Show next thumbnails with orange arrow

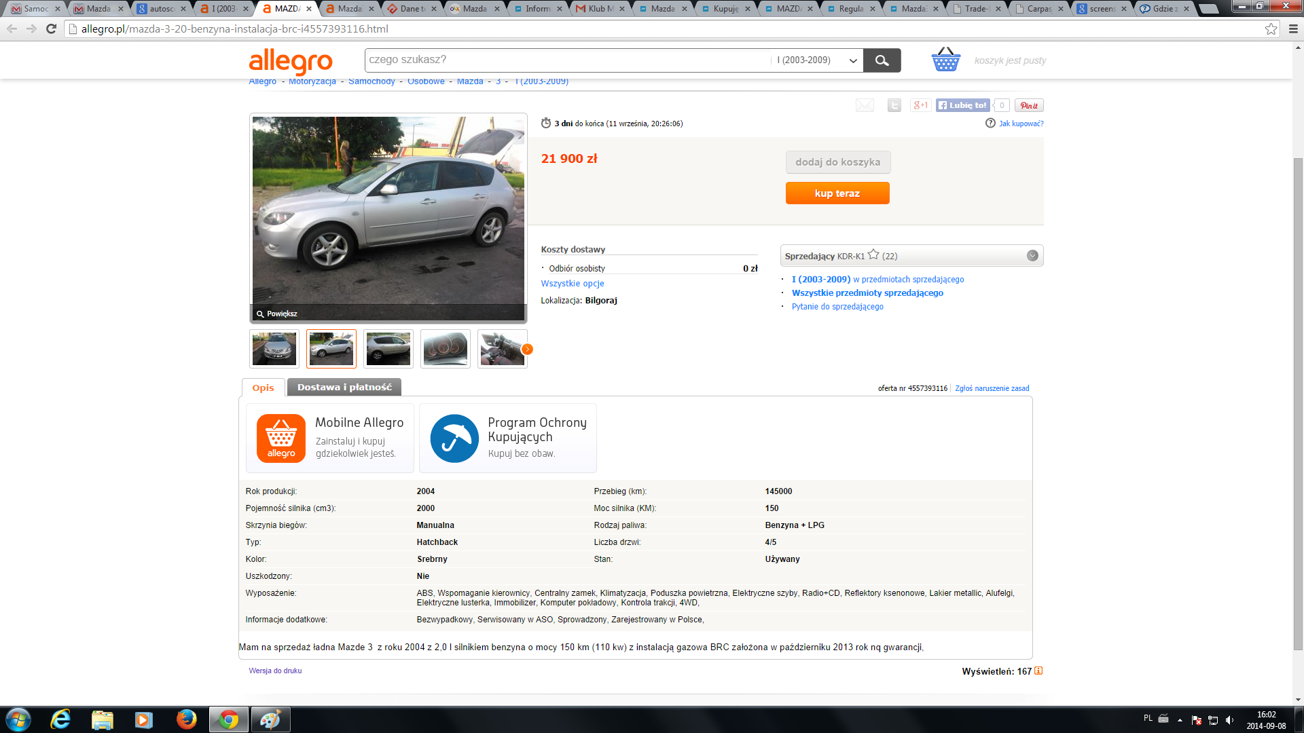click(x=527, y=349)
